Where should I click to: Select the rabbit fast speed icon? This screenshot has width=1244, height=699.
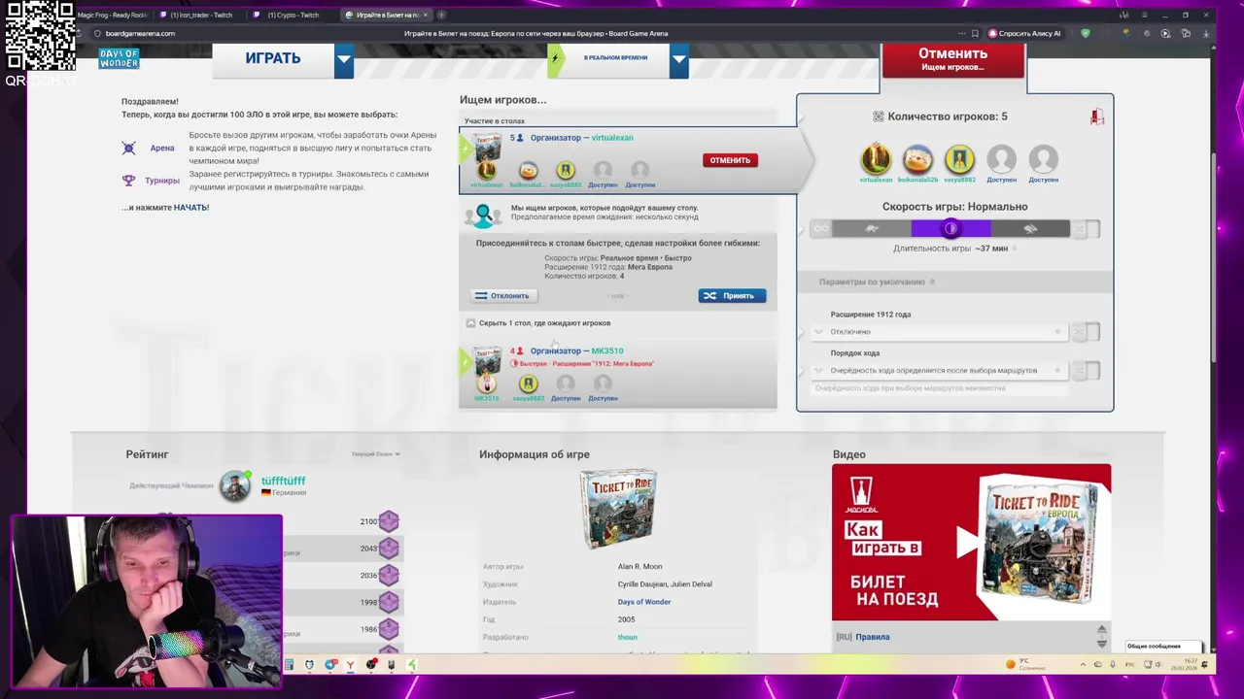click(x=1030, y=229)
